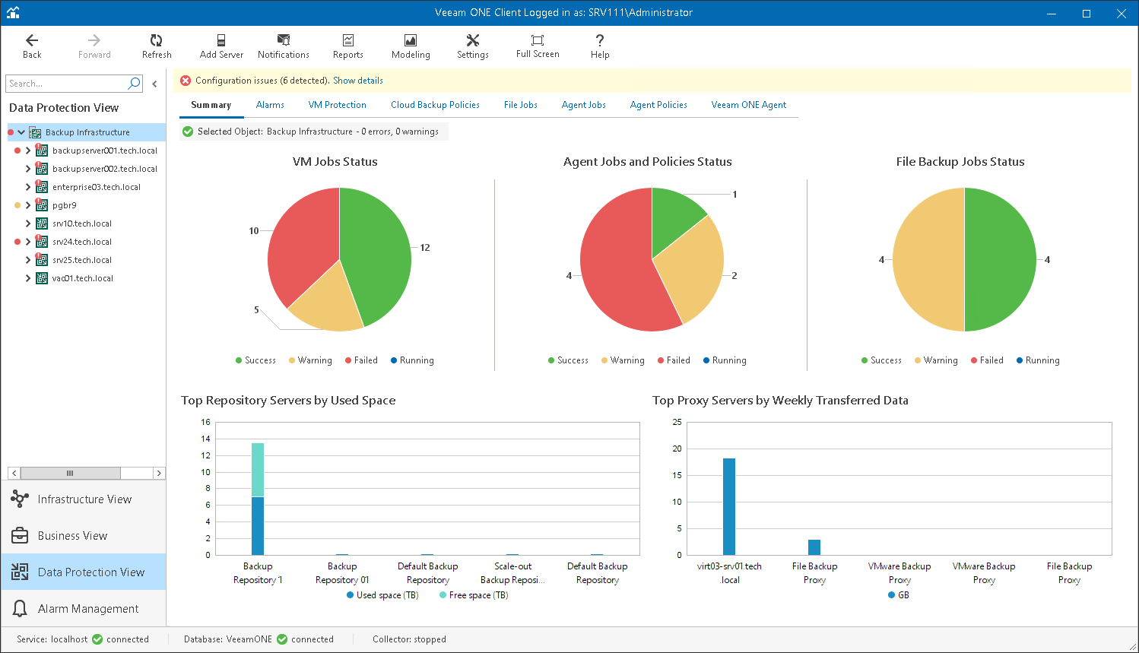The height and width of the screenshot is (653, 1139).
Task: Click the pgbr9 server icon
Action: click(42, 205)
